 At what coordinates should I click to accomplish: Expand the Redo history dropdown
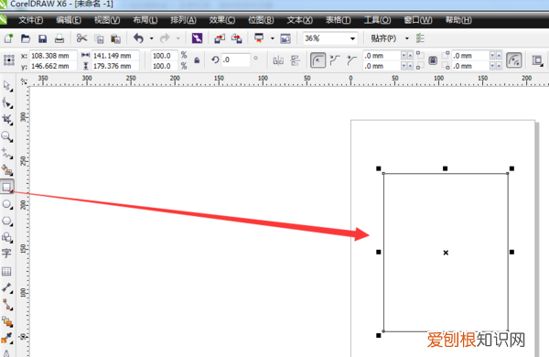click(x=178, y=38)
